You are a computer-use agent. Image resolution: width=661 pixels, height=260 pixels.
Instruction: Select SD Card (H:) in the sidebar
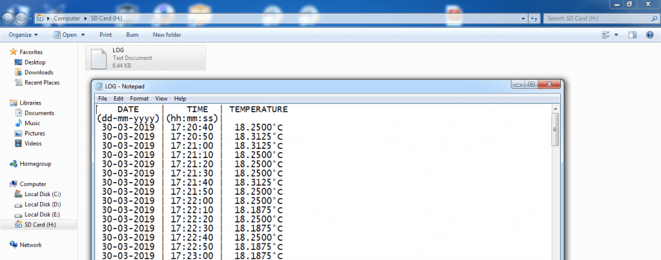pyautogui.click(x=40, y=225)
